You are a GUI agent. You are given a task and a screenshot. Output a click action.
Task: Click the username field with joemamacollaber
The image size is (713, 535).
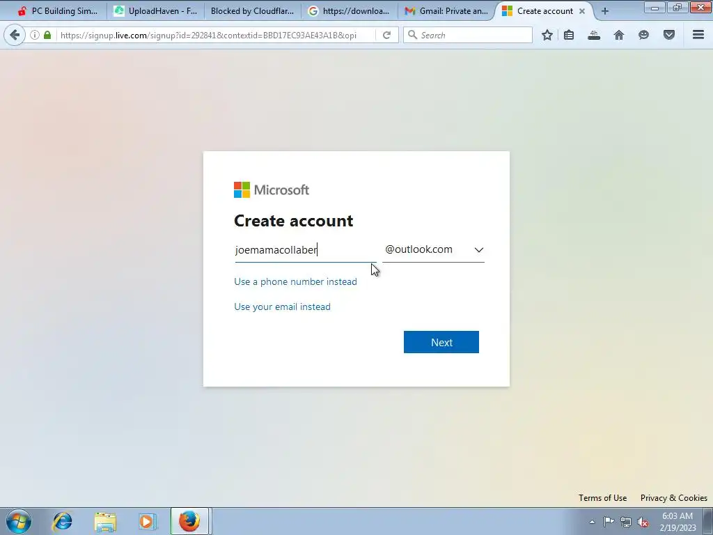[x=305, y=250]
